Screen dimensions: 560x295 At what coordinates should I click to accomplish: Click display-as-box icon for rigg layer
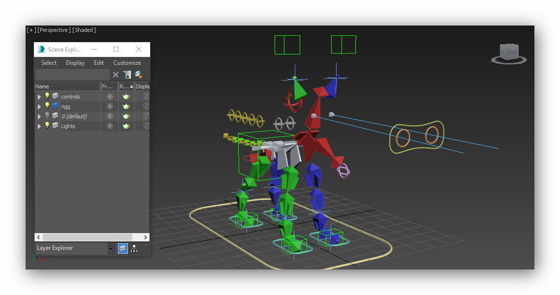[x=146, y=106]
